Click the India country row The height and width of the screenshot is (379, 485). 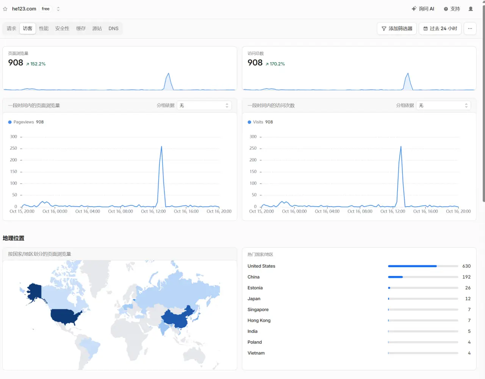point(359,331)
